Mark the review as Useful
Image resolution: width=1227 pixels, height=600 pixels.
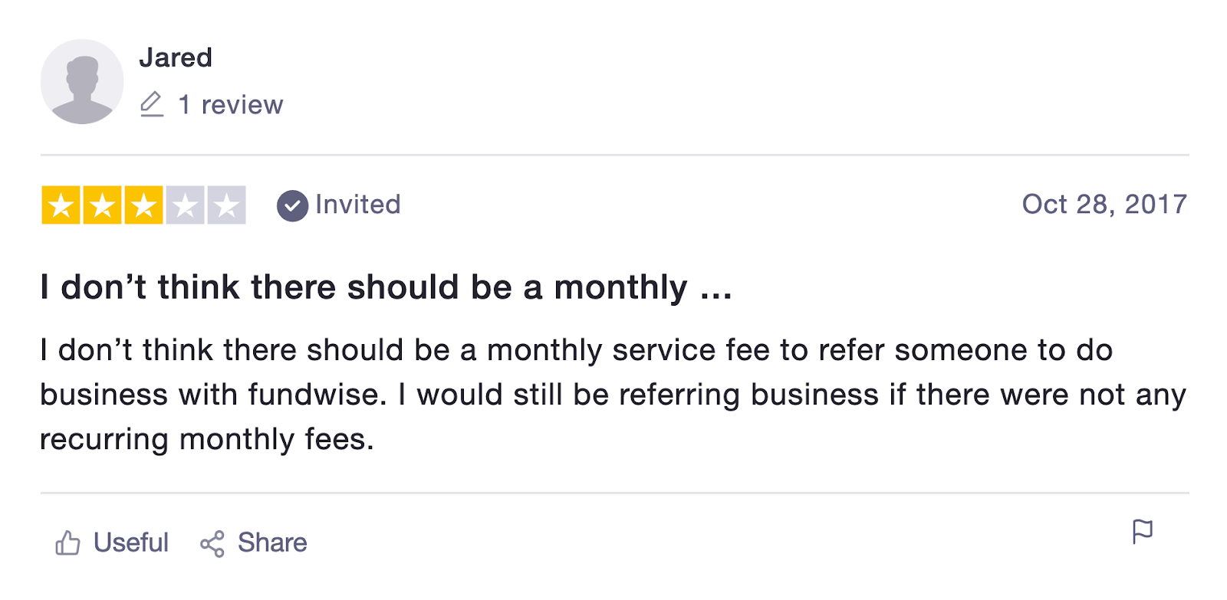tap(130, 543)
